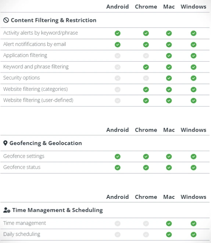Select the Chrome header above Time Management table
211x243 pixels.
146,197
